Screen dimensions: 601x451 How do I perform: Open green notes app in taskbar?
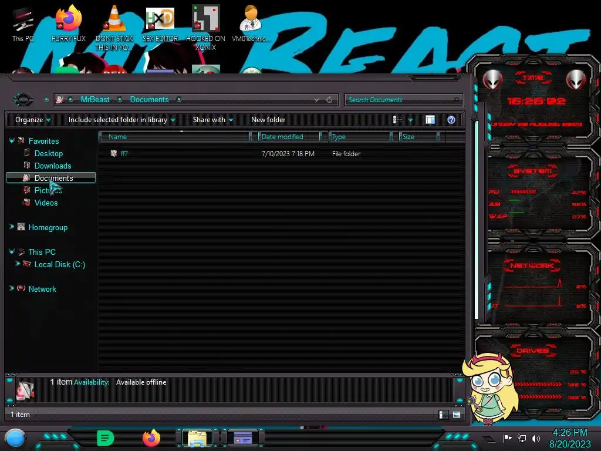(106, 438)
